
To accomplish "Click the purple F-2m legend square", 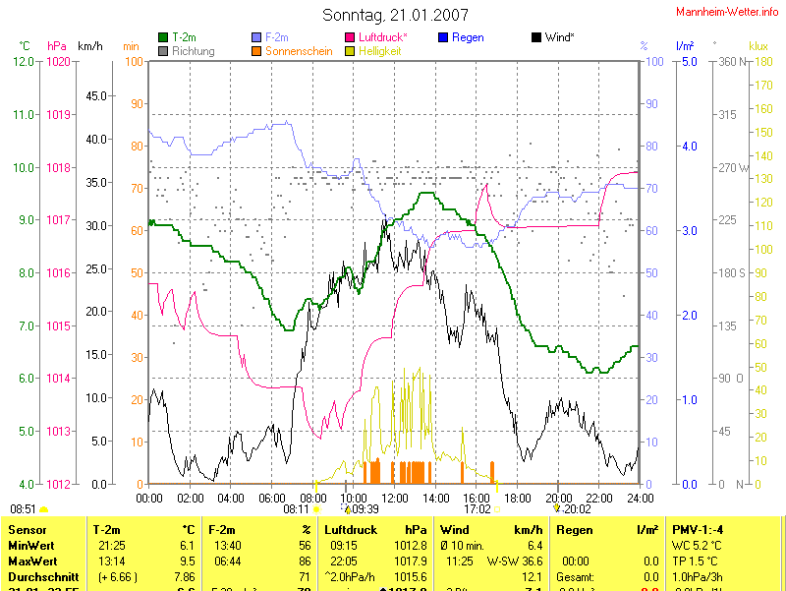I will (x=257, y=38).
